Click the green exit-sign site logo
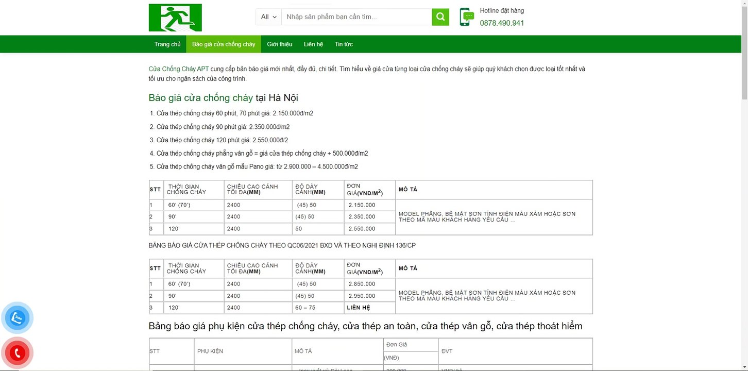This screenshot has width=748, height=371. coord(175,18)
